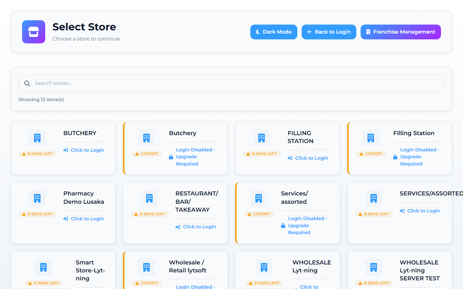Click Login Disabled link on Butchery card

click(195, 157)
